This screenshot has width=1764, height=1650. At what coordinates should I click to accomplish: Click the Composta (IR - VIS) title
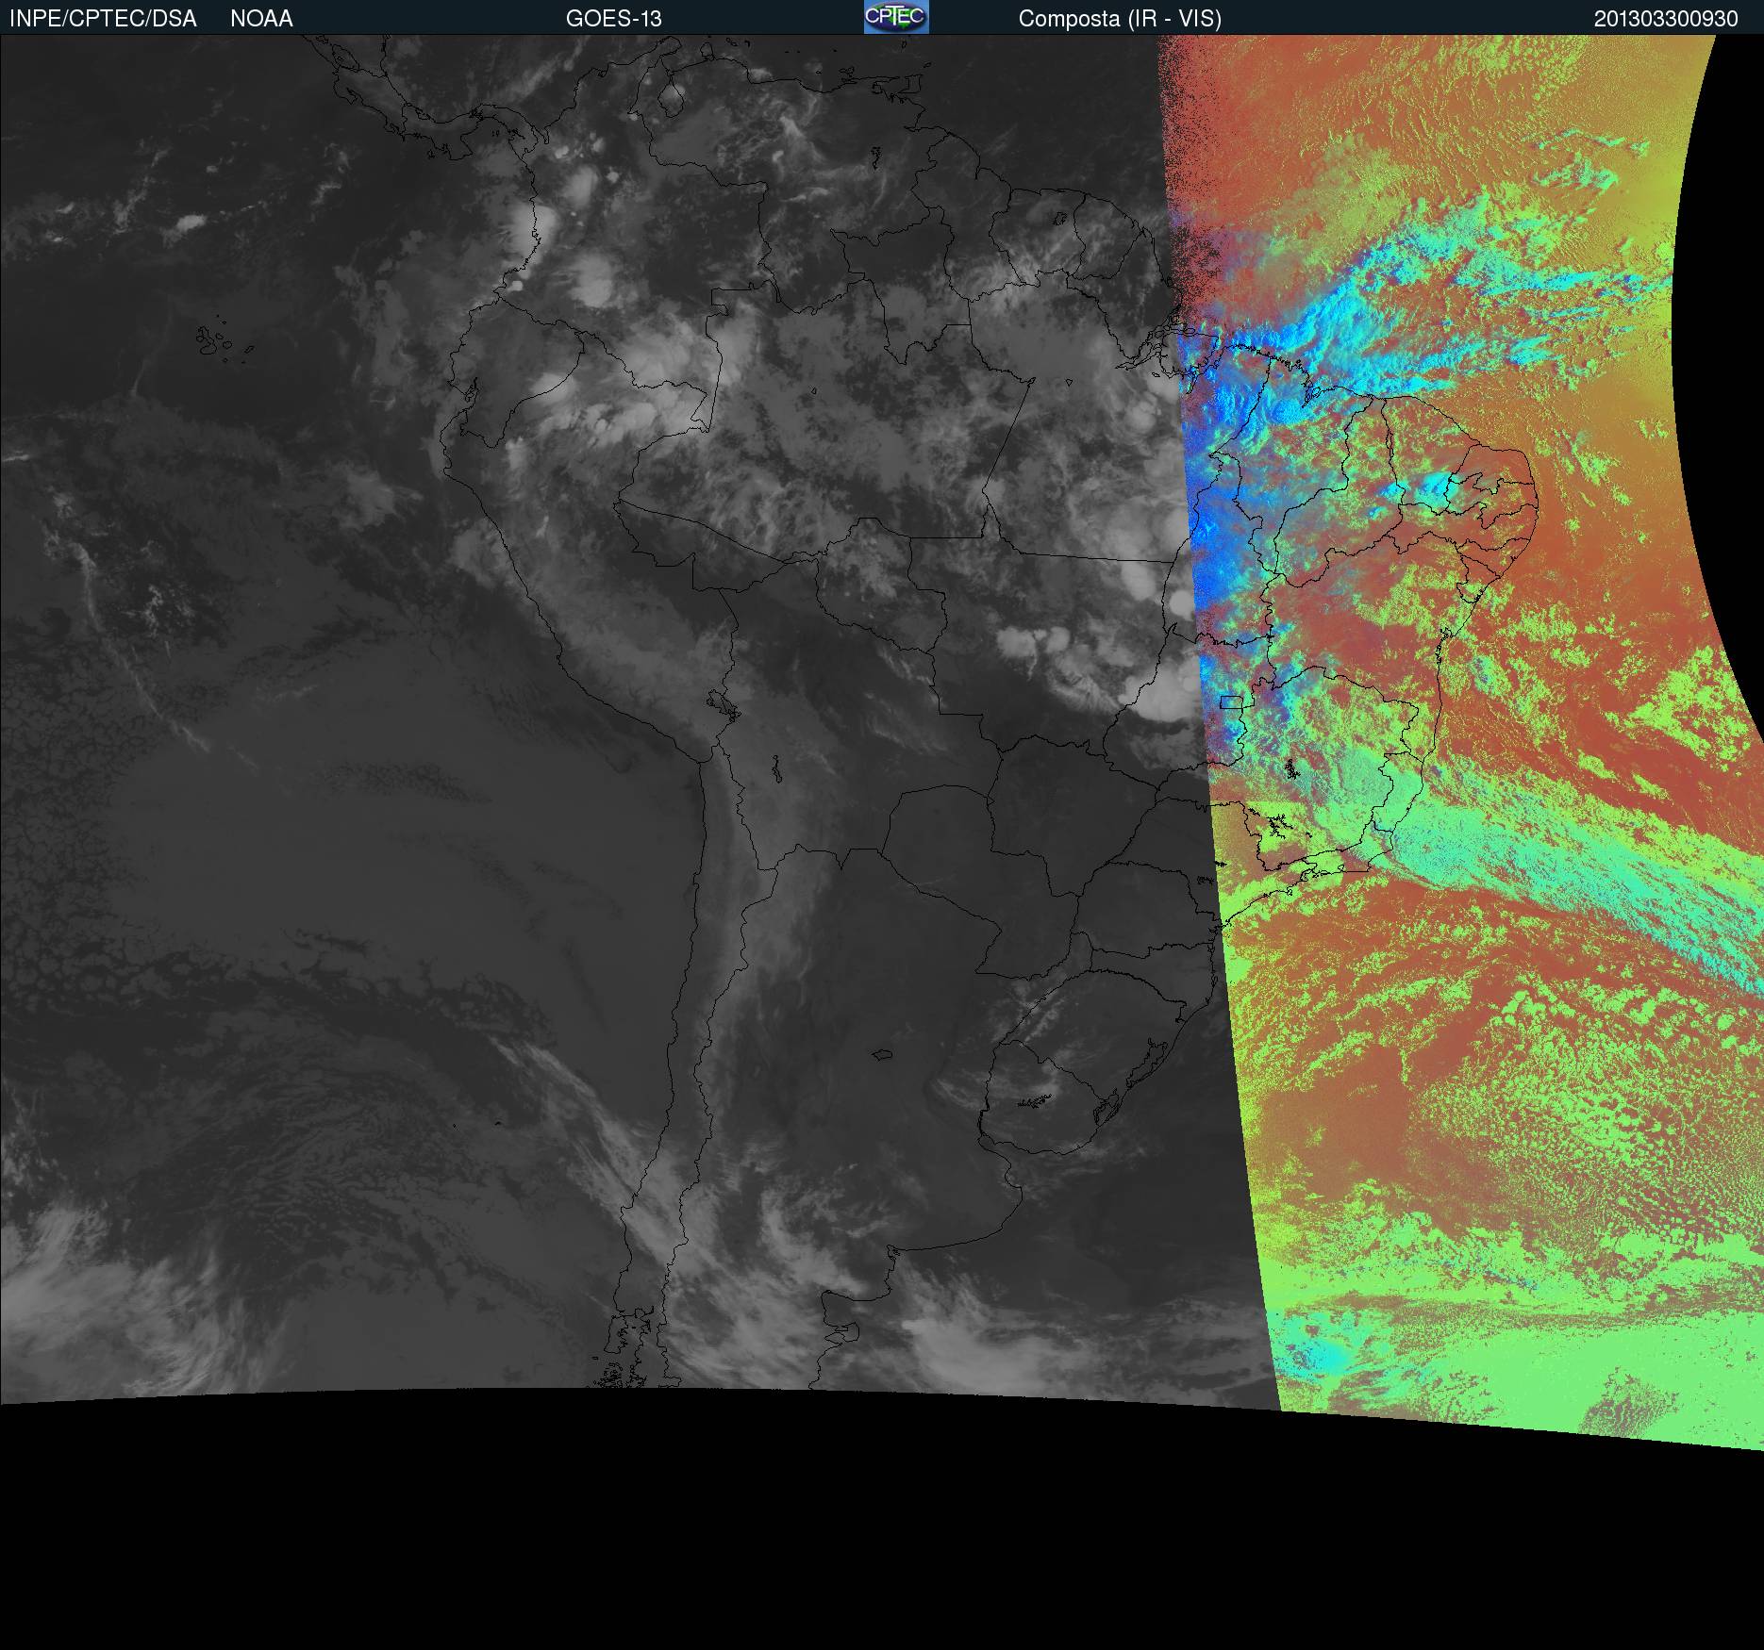(1120, 19)
